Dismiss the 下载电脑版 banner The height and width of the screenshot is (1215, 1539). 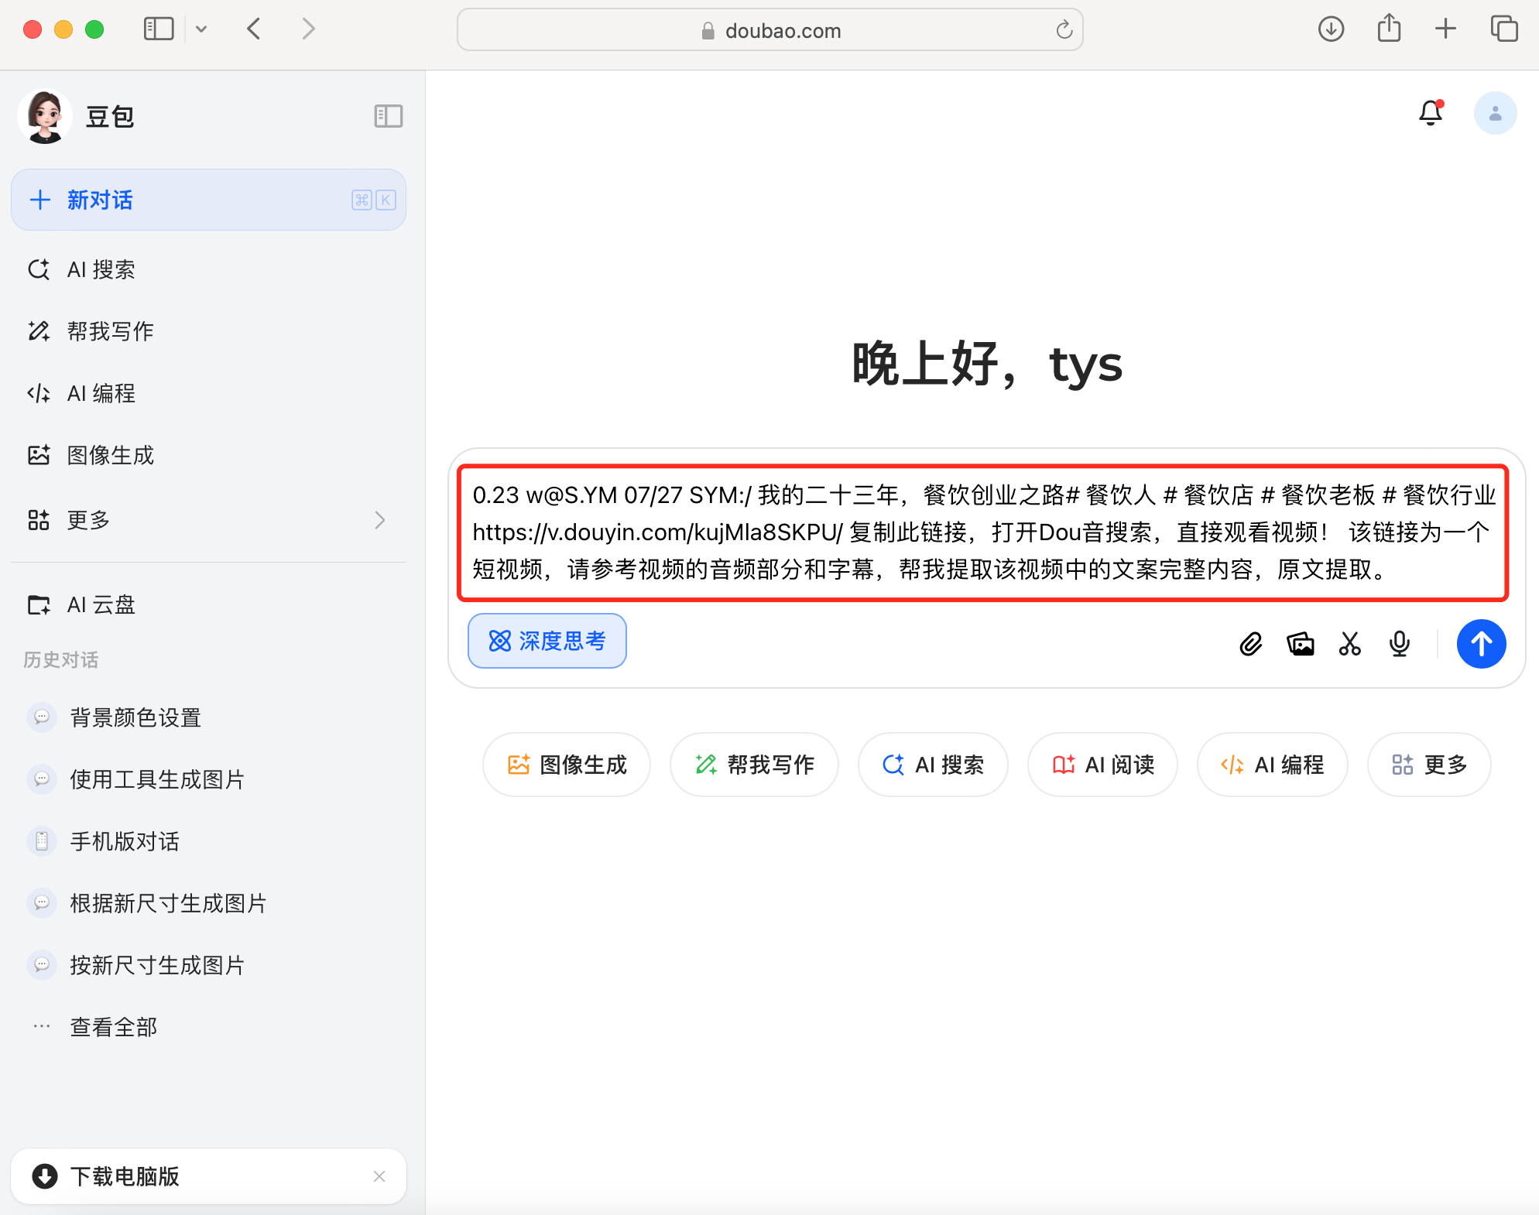click(379, 1176)
